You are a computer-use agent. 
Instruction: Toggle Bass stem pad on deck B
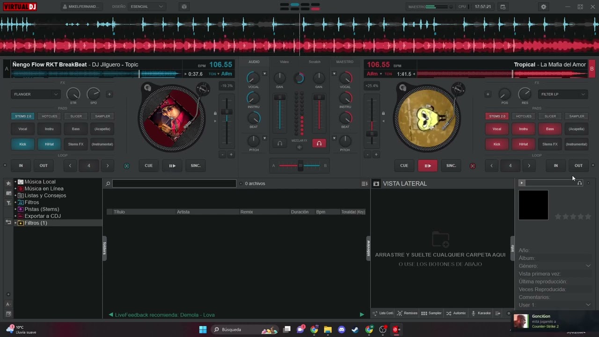point(550,129)
